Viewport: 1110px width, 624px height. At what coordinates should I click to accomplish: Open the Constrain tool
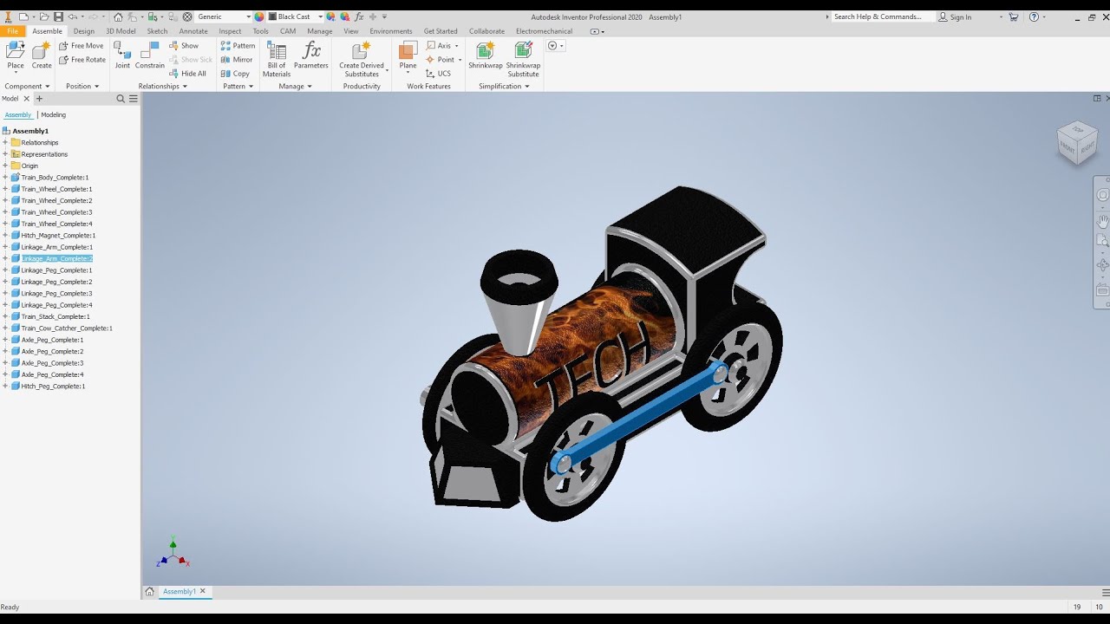tap(150, 55)
